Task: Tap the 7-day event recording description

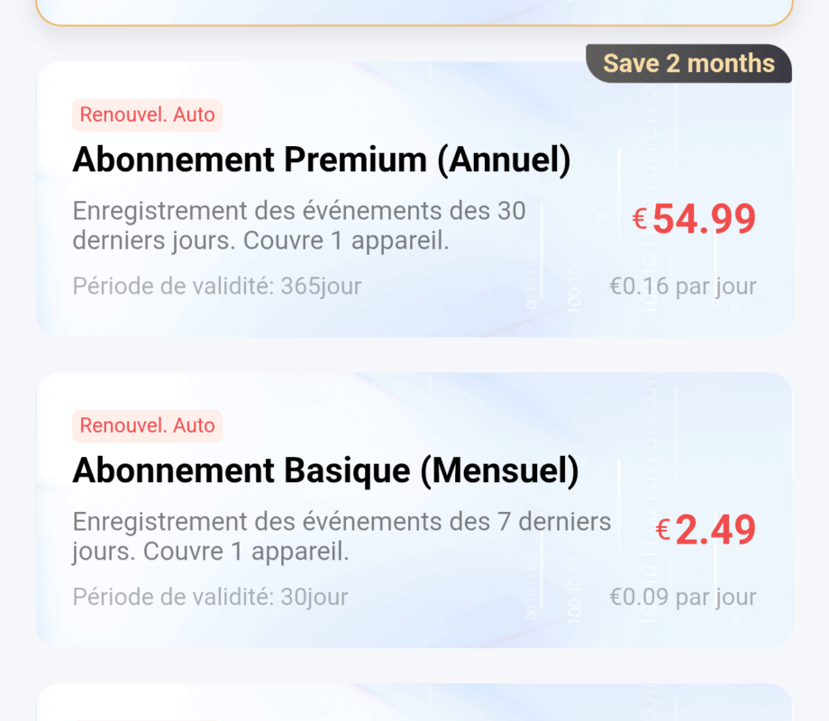Action: 341,536
